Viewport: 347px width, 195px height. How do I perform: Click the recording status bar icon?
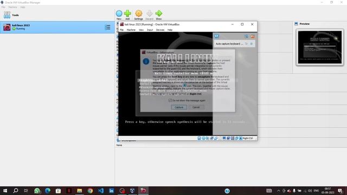pyautogui.click(x=228, y=138)
